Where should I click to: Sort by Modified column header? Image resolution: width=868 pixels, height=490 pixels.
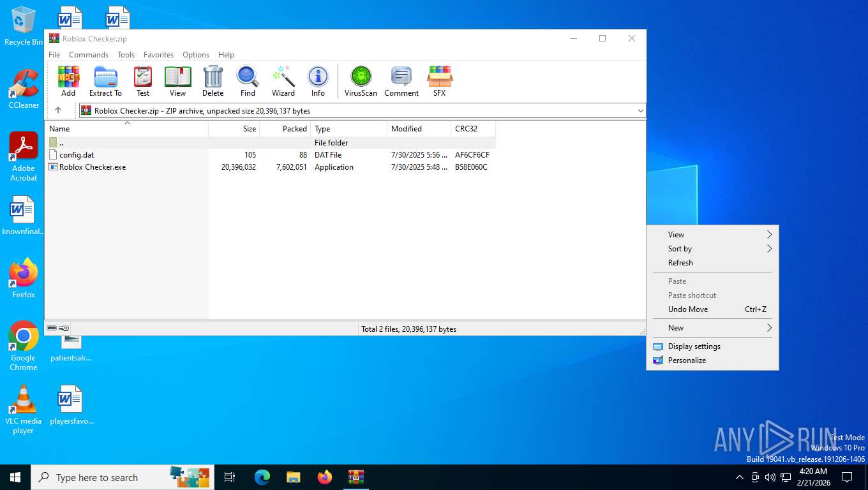(419, 129)
